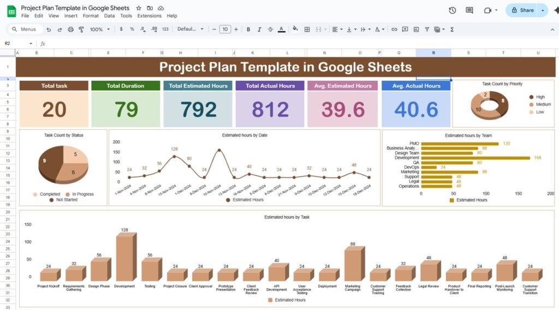Open the fill color paint bucket
This screenshot has width=559, height=310.
click(295, 29)
